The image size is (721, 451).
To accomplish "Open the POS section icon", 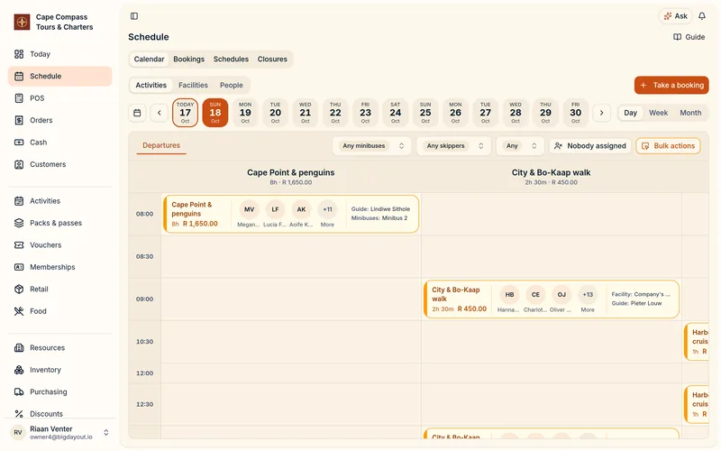I will coord(19,98).
